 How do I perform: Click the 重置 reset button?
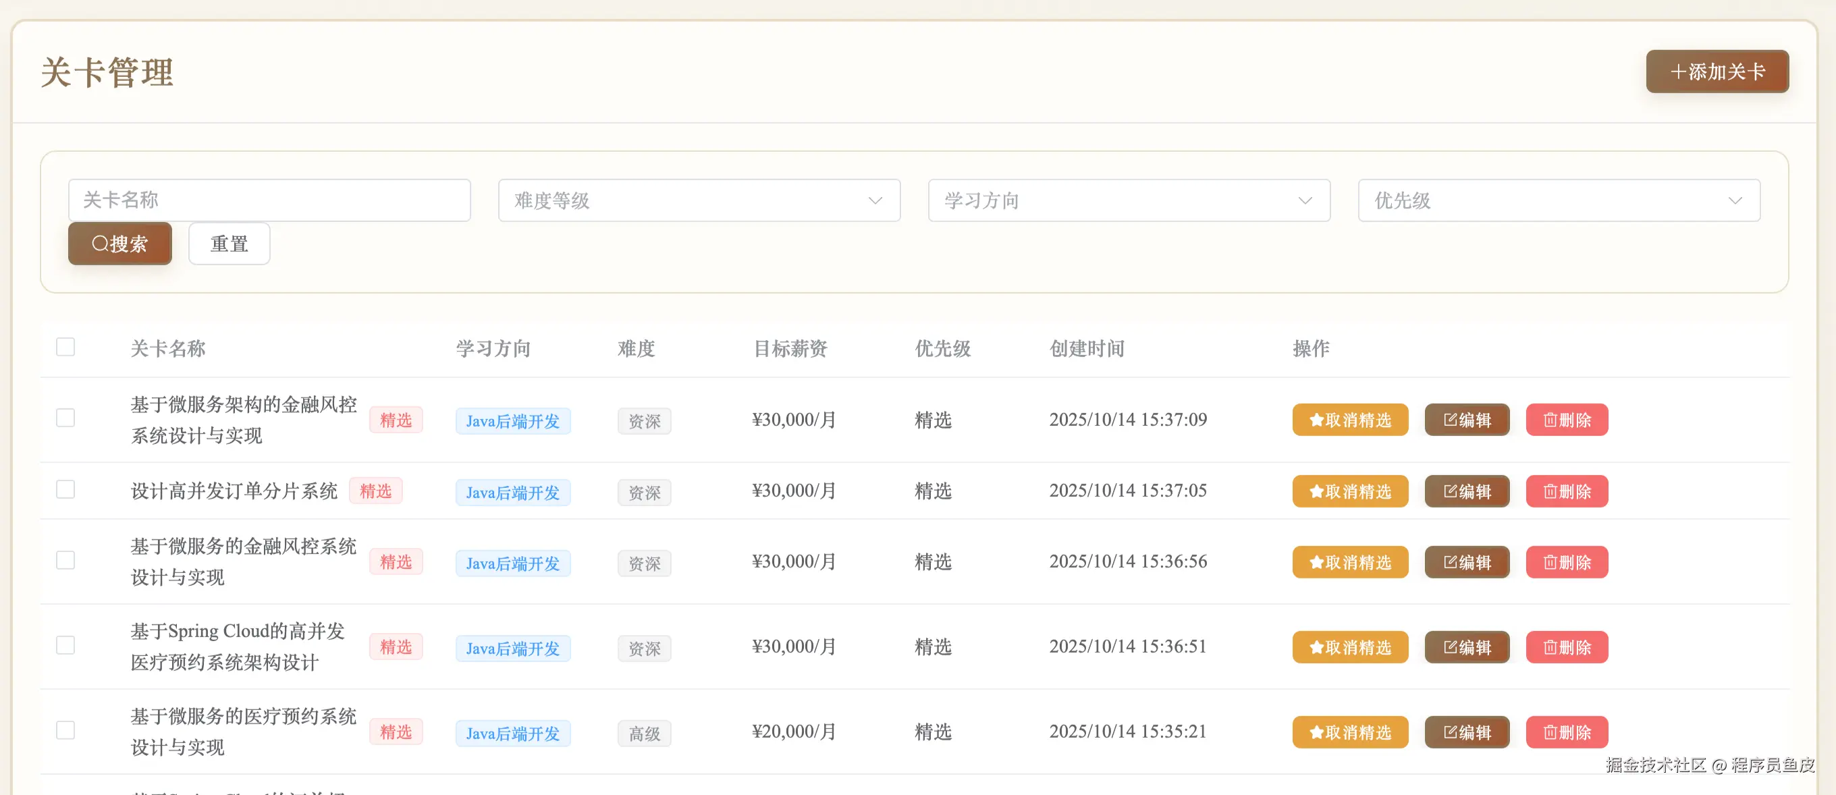[229, 244]
